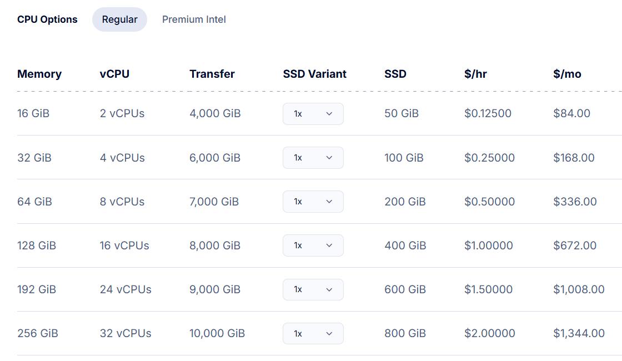Click the chevron arrow in the 4 vCPUs row
Image resolution: width=622 pixels, height=361 pixels.
pos(329,158)
